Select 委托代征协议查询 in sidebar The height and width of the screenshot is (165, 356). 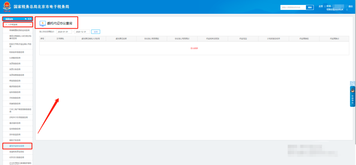(17, 146)
